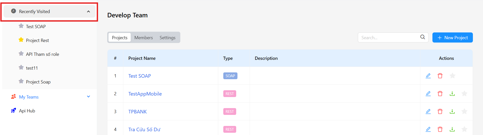Star the Test SOAP project in table row
483x135 pixels.
[x=452, y=76]
